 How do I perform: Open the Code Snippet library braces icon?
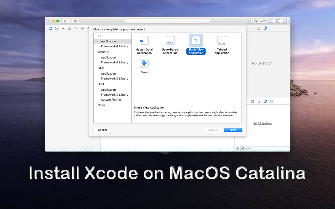tap(259, 101)
